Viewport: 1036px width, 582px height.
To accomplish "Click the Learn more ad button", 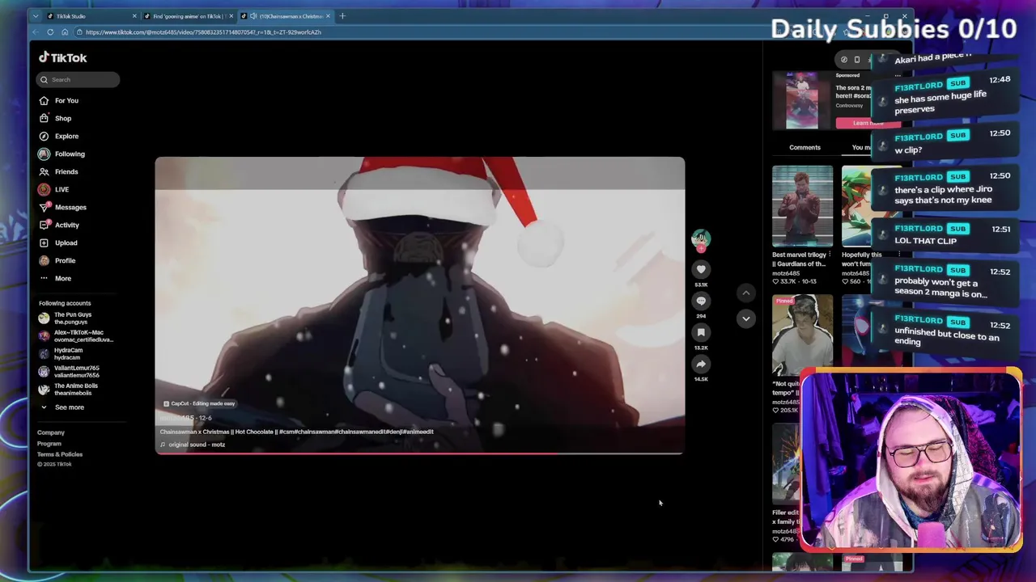I will tap(868, 123).
